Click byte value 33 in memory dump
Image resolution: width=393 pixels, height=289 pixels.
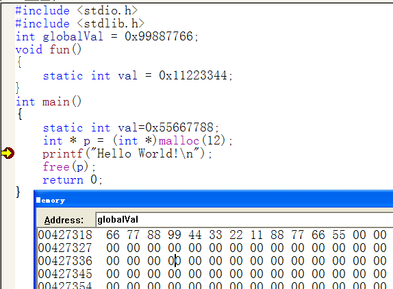tap(216, 235)
